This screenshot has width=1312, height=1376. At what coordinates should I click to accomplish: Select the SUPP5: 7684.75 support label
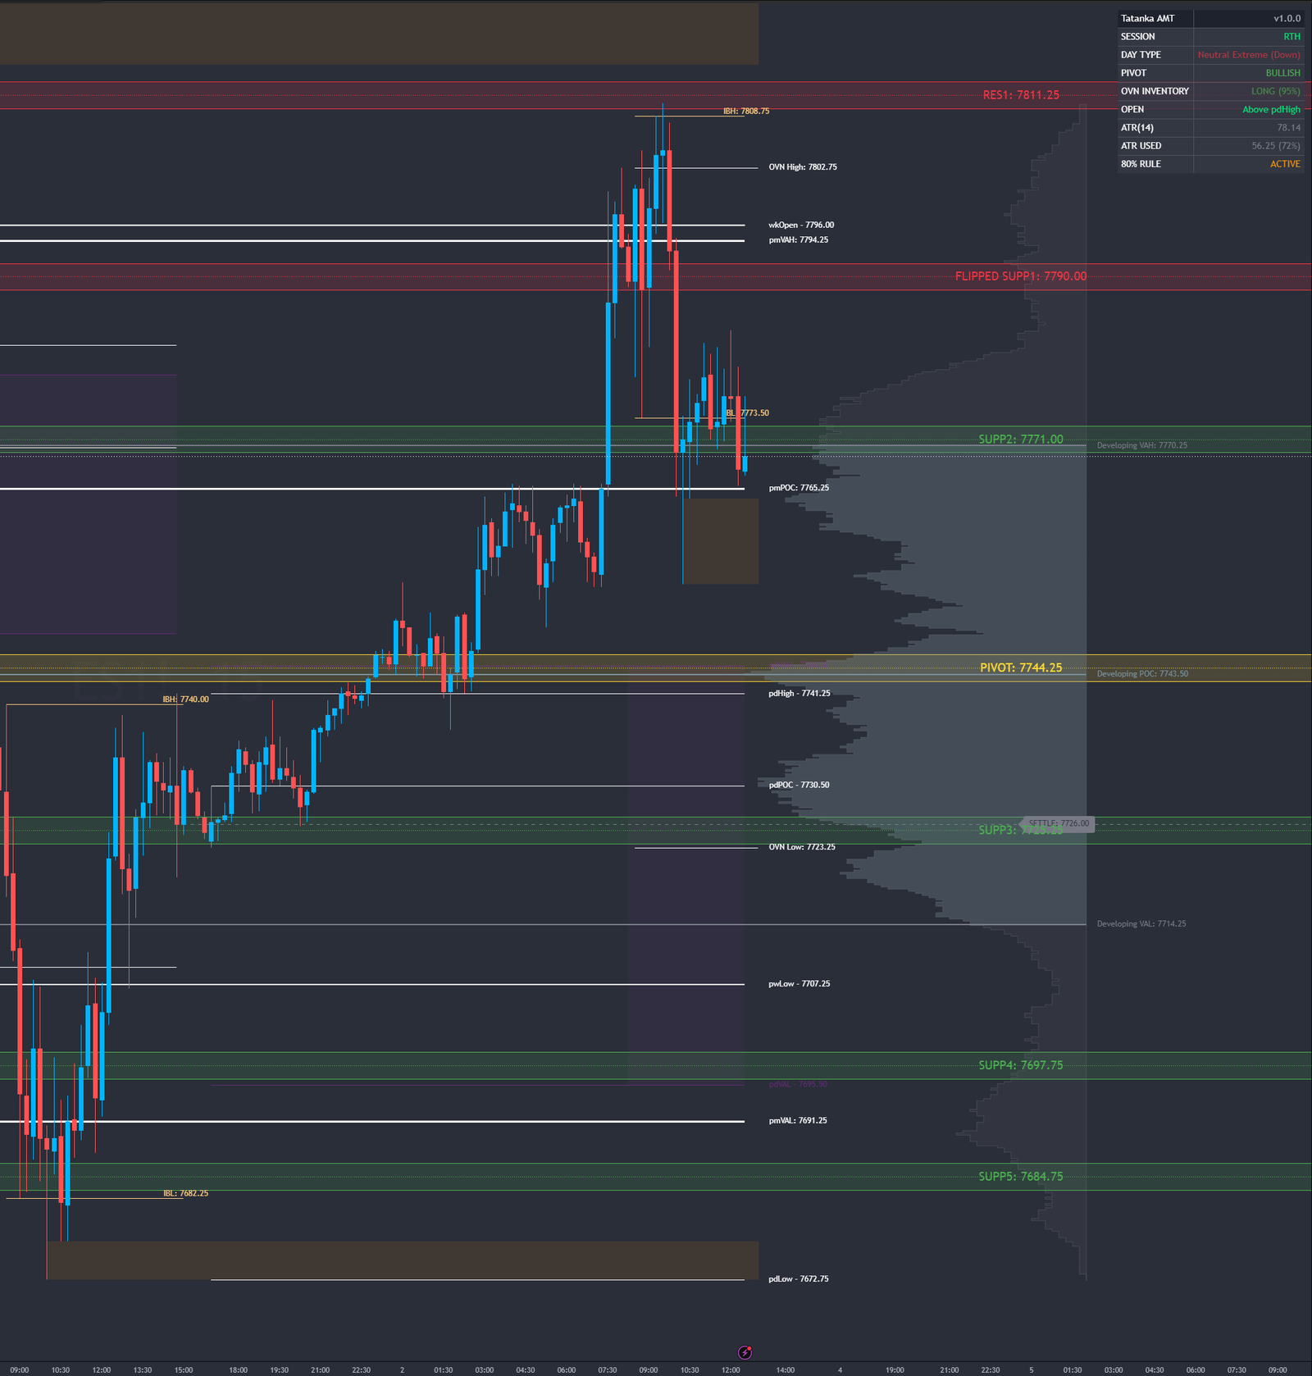click(x=1021, y=1177)
